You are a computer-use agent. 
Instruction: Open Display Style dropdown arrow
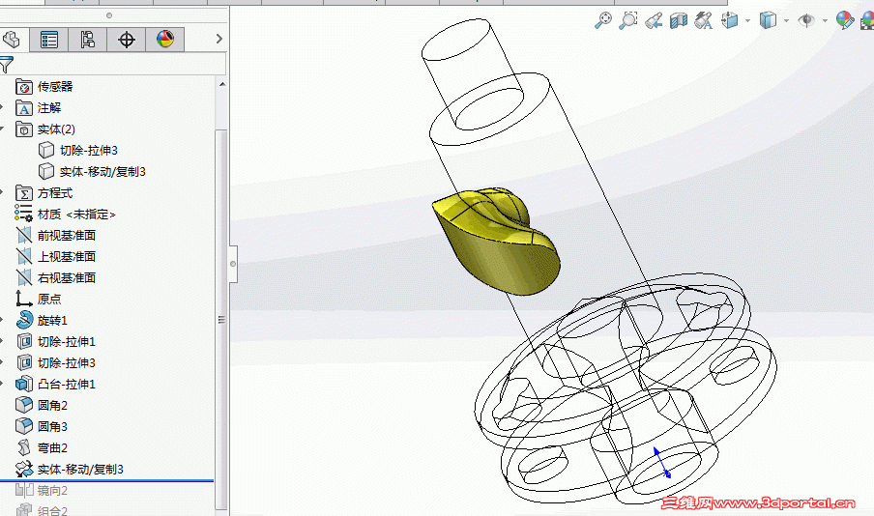(x=786, y=21)
